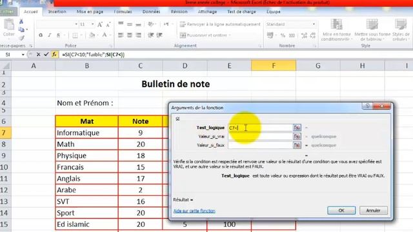Click Valeur_si_faux range selector icon

pos(297,145)
